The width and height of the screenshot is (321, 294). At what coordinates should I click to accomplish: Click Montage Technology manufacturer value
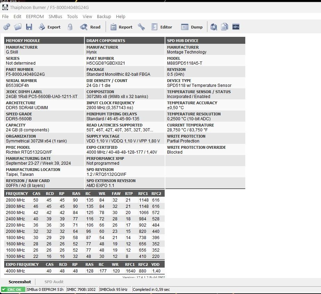187,52
